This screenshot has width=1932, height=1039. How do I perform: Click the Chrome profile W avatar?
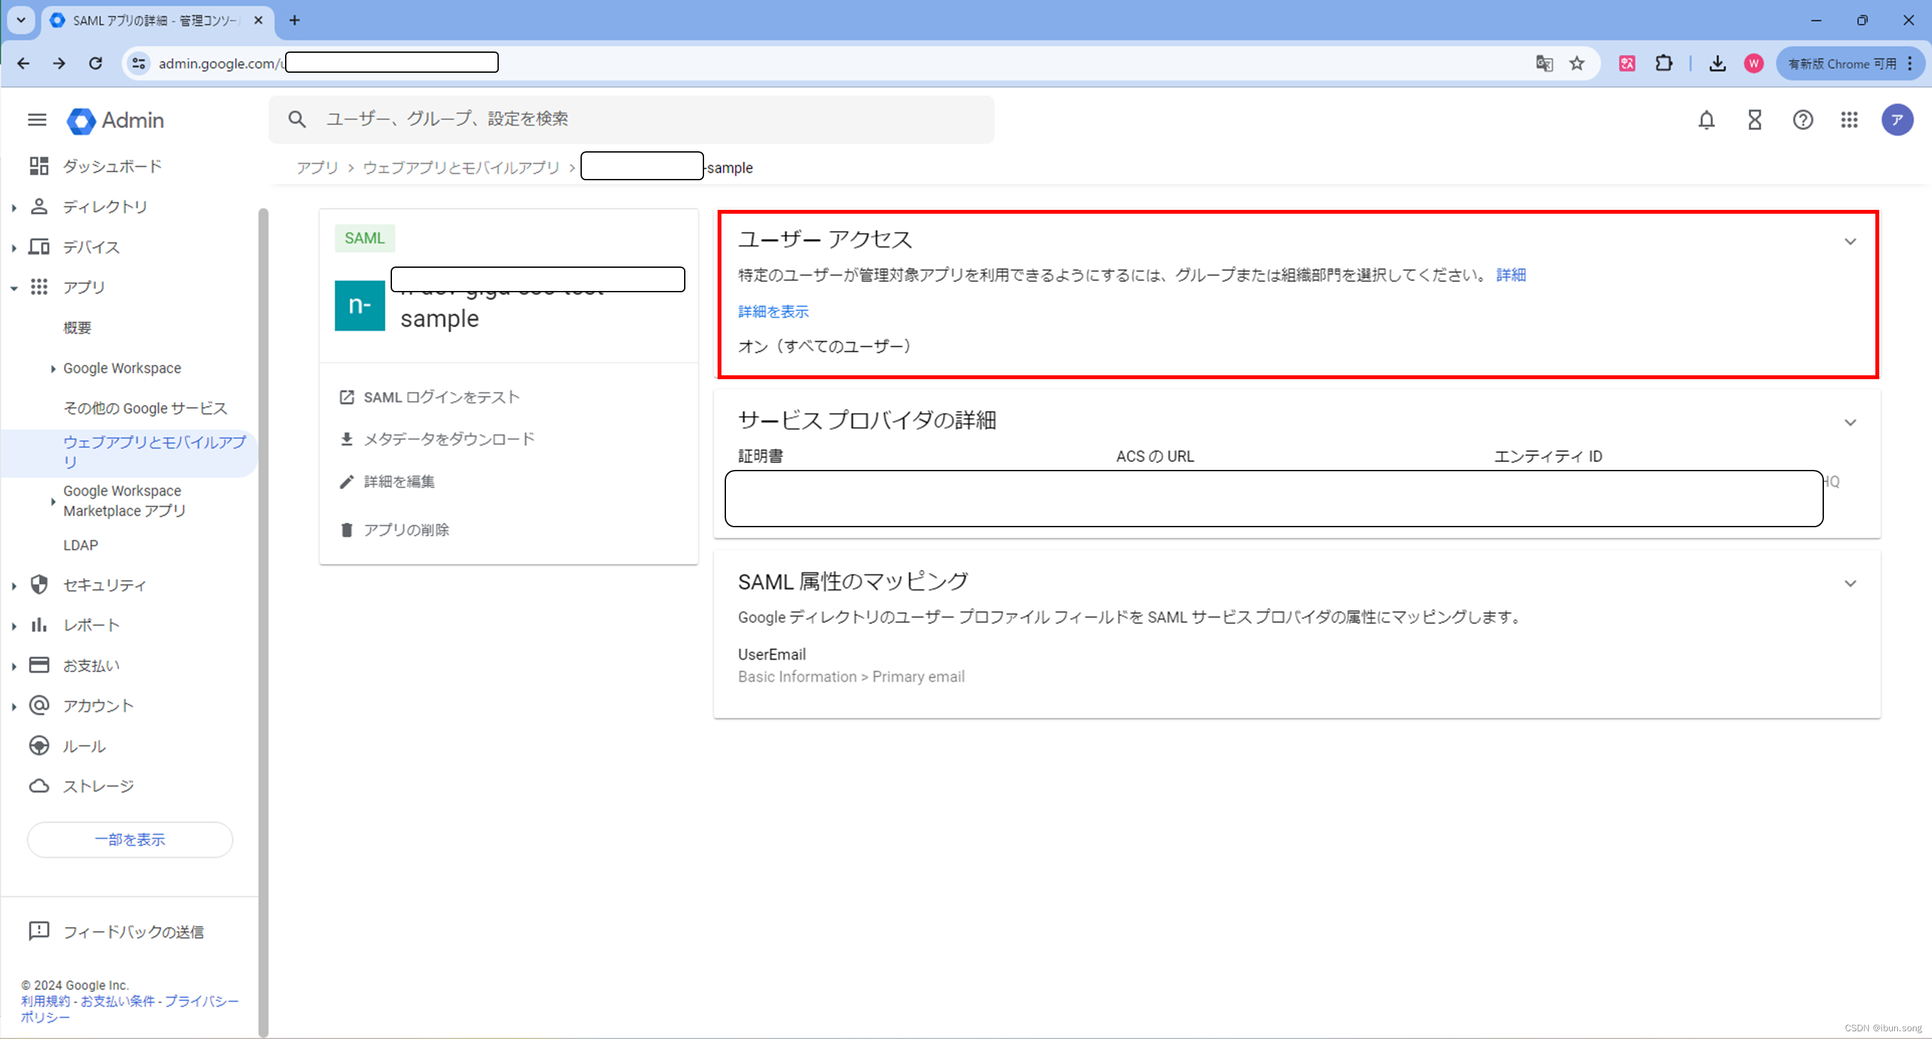point(1754,64)
